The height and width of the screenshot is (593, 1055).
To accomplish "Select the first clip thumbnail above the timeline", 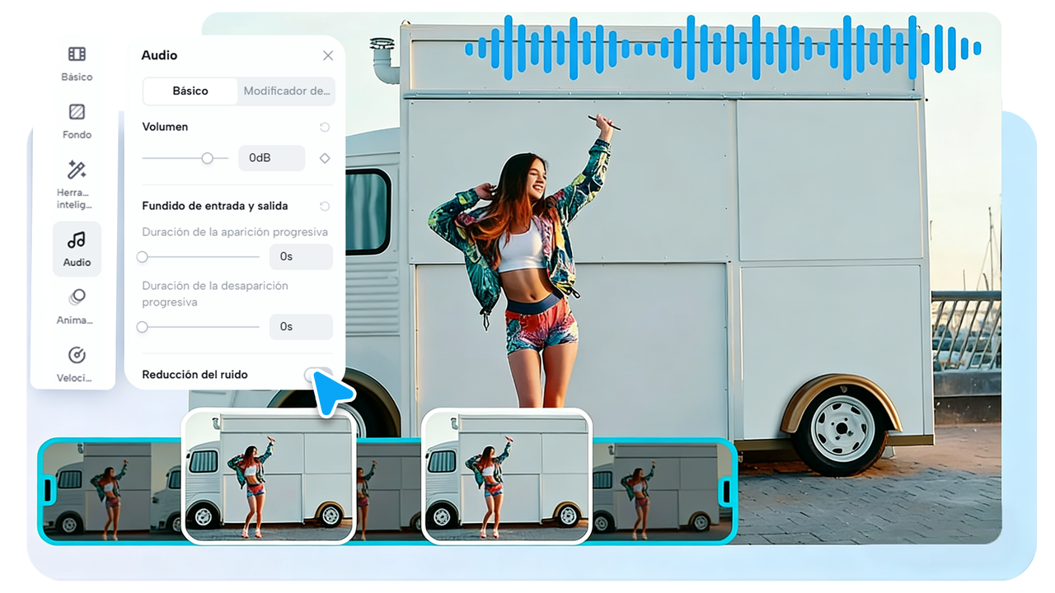I will coord(269,476).
